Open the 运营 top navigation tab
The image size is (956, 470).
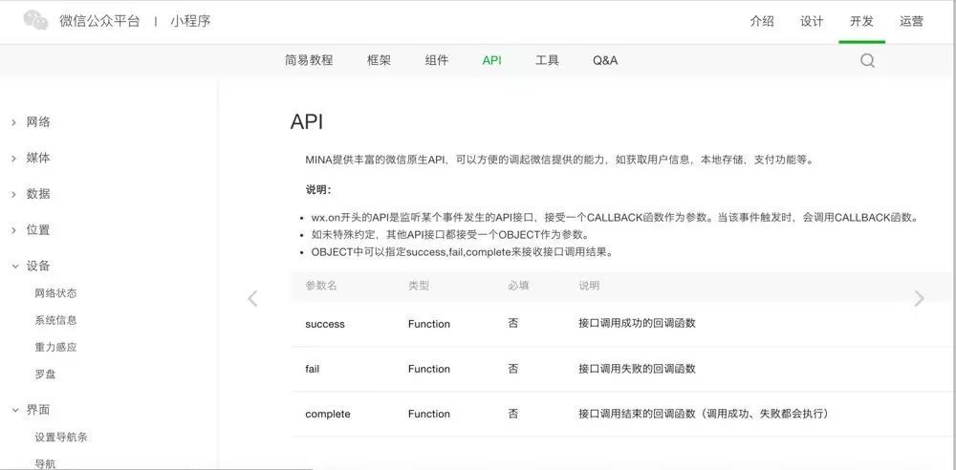[x=911, y=21]
